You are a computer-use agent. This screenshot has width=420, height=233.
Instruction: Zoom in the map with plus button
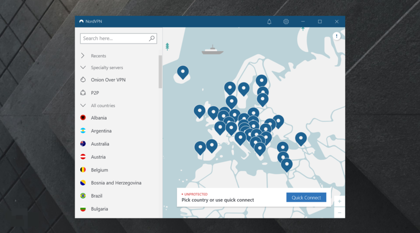(x=339, y=201)
